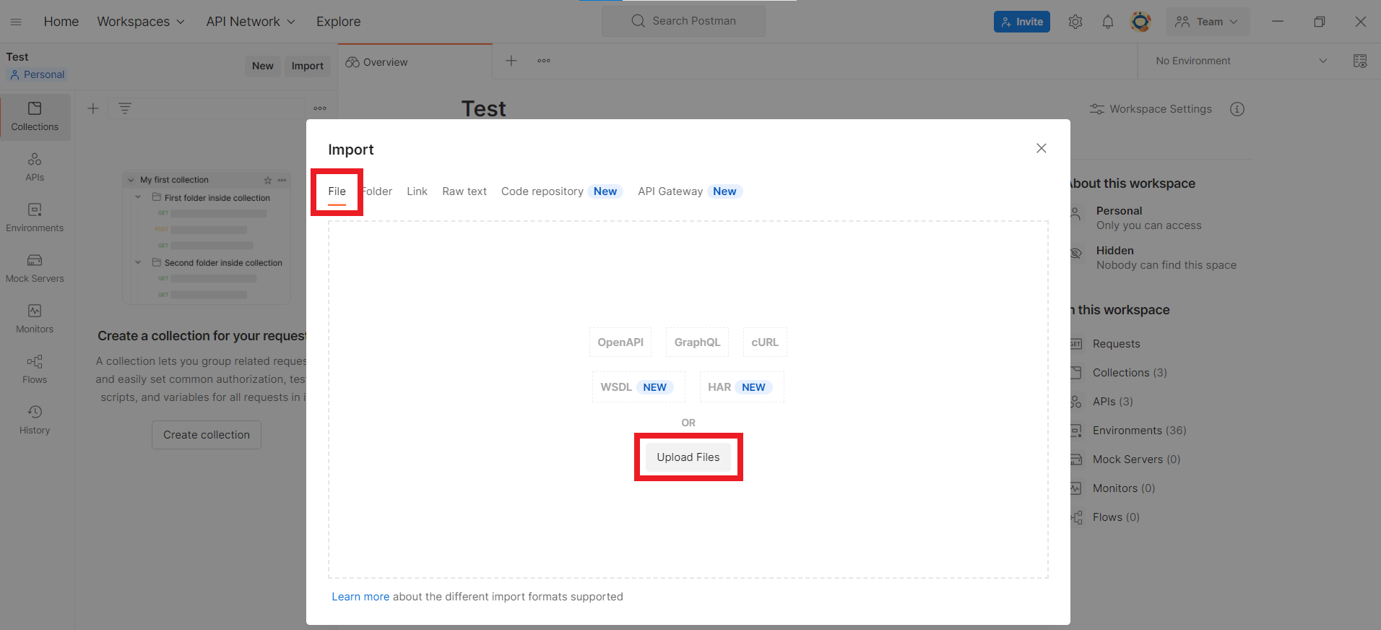Click the OpenAPI format tag
The height and width of the screenshot is (630, 1381).
(x=620, y=342)
